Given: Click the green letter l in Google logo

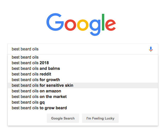Looking at the screenshot, I should (103, 22).
